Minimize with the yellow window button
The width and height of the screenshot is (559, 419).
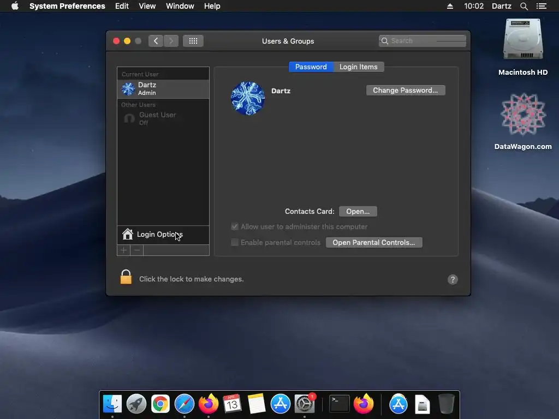click(x=127, y=41)
